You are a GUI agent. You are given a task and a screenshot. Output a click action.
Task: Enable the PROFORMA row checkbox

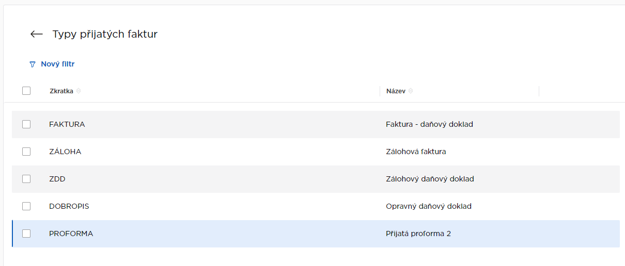pyautogui.click(x=26, y=234)
